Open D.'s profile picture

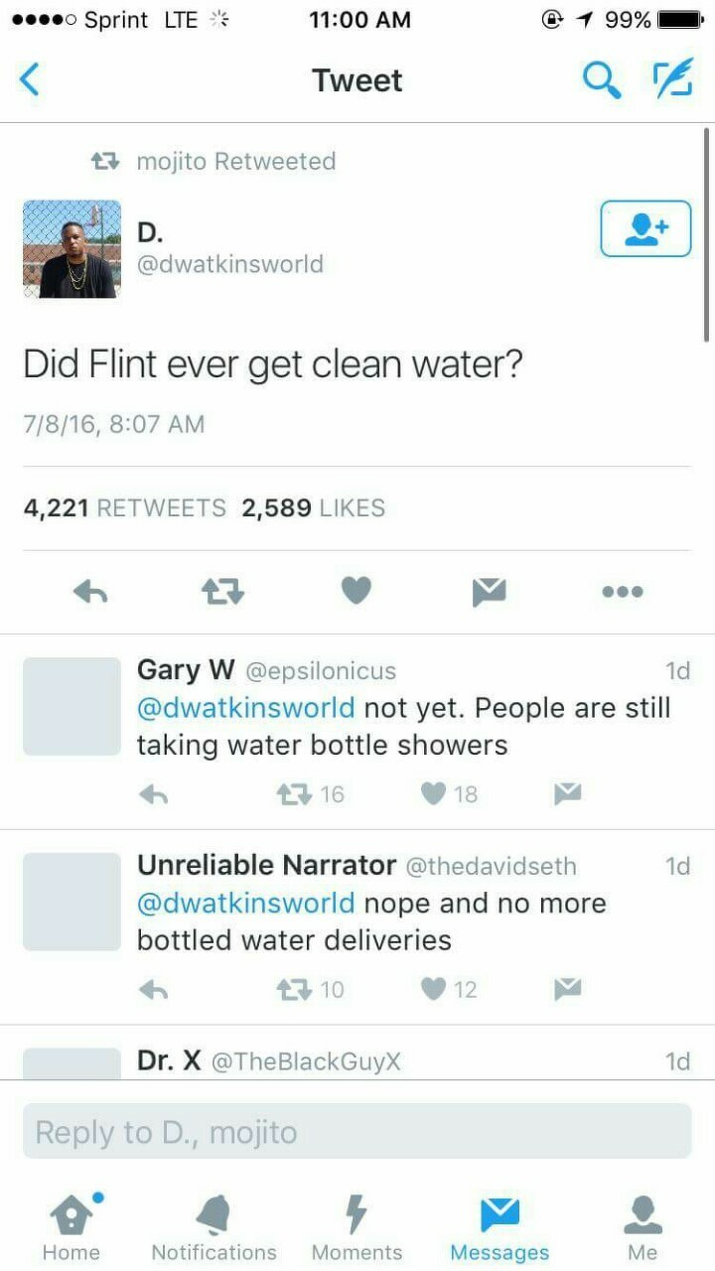[71, 249]
